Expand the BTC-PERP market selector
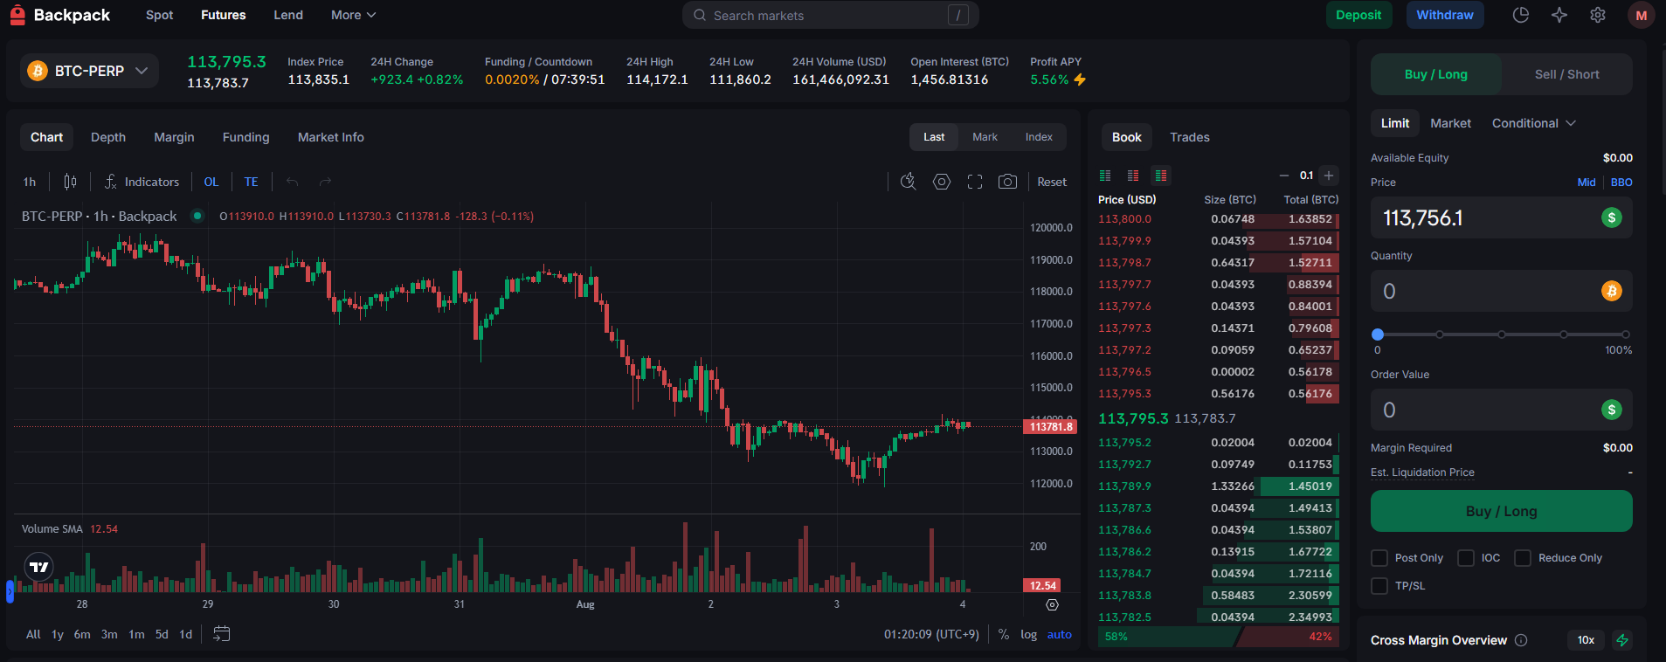 click(x=89, y=71)
